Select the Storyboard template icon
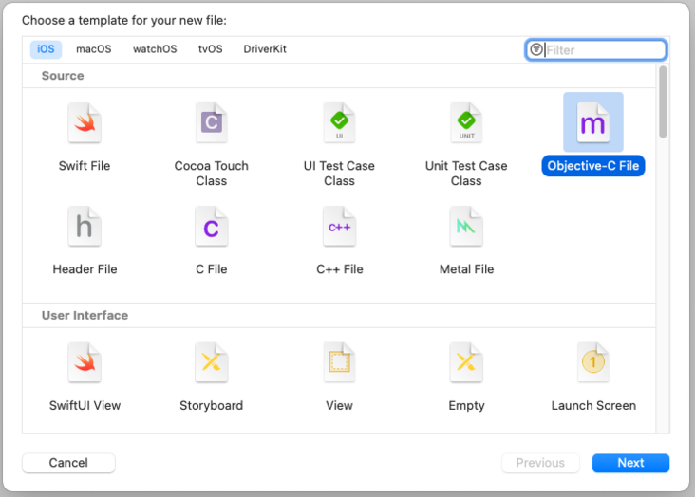Screen dimensions: 695x497 212,362
